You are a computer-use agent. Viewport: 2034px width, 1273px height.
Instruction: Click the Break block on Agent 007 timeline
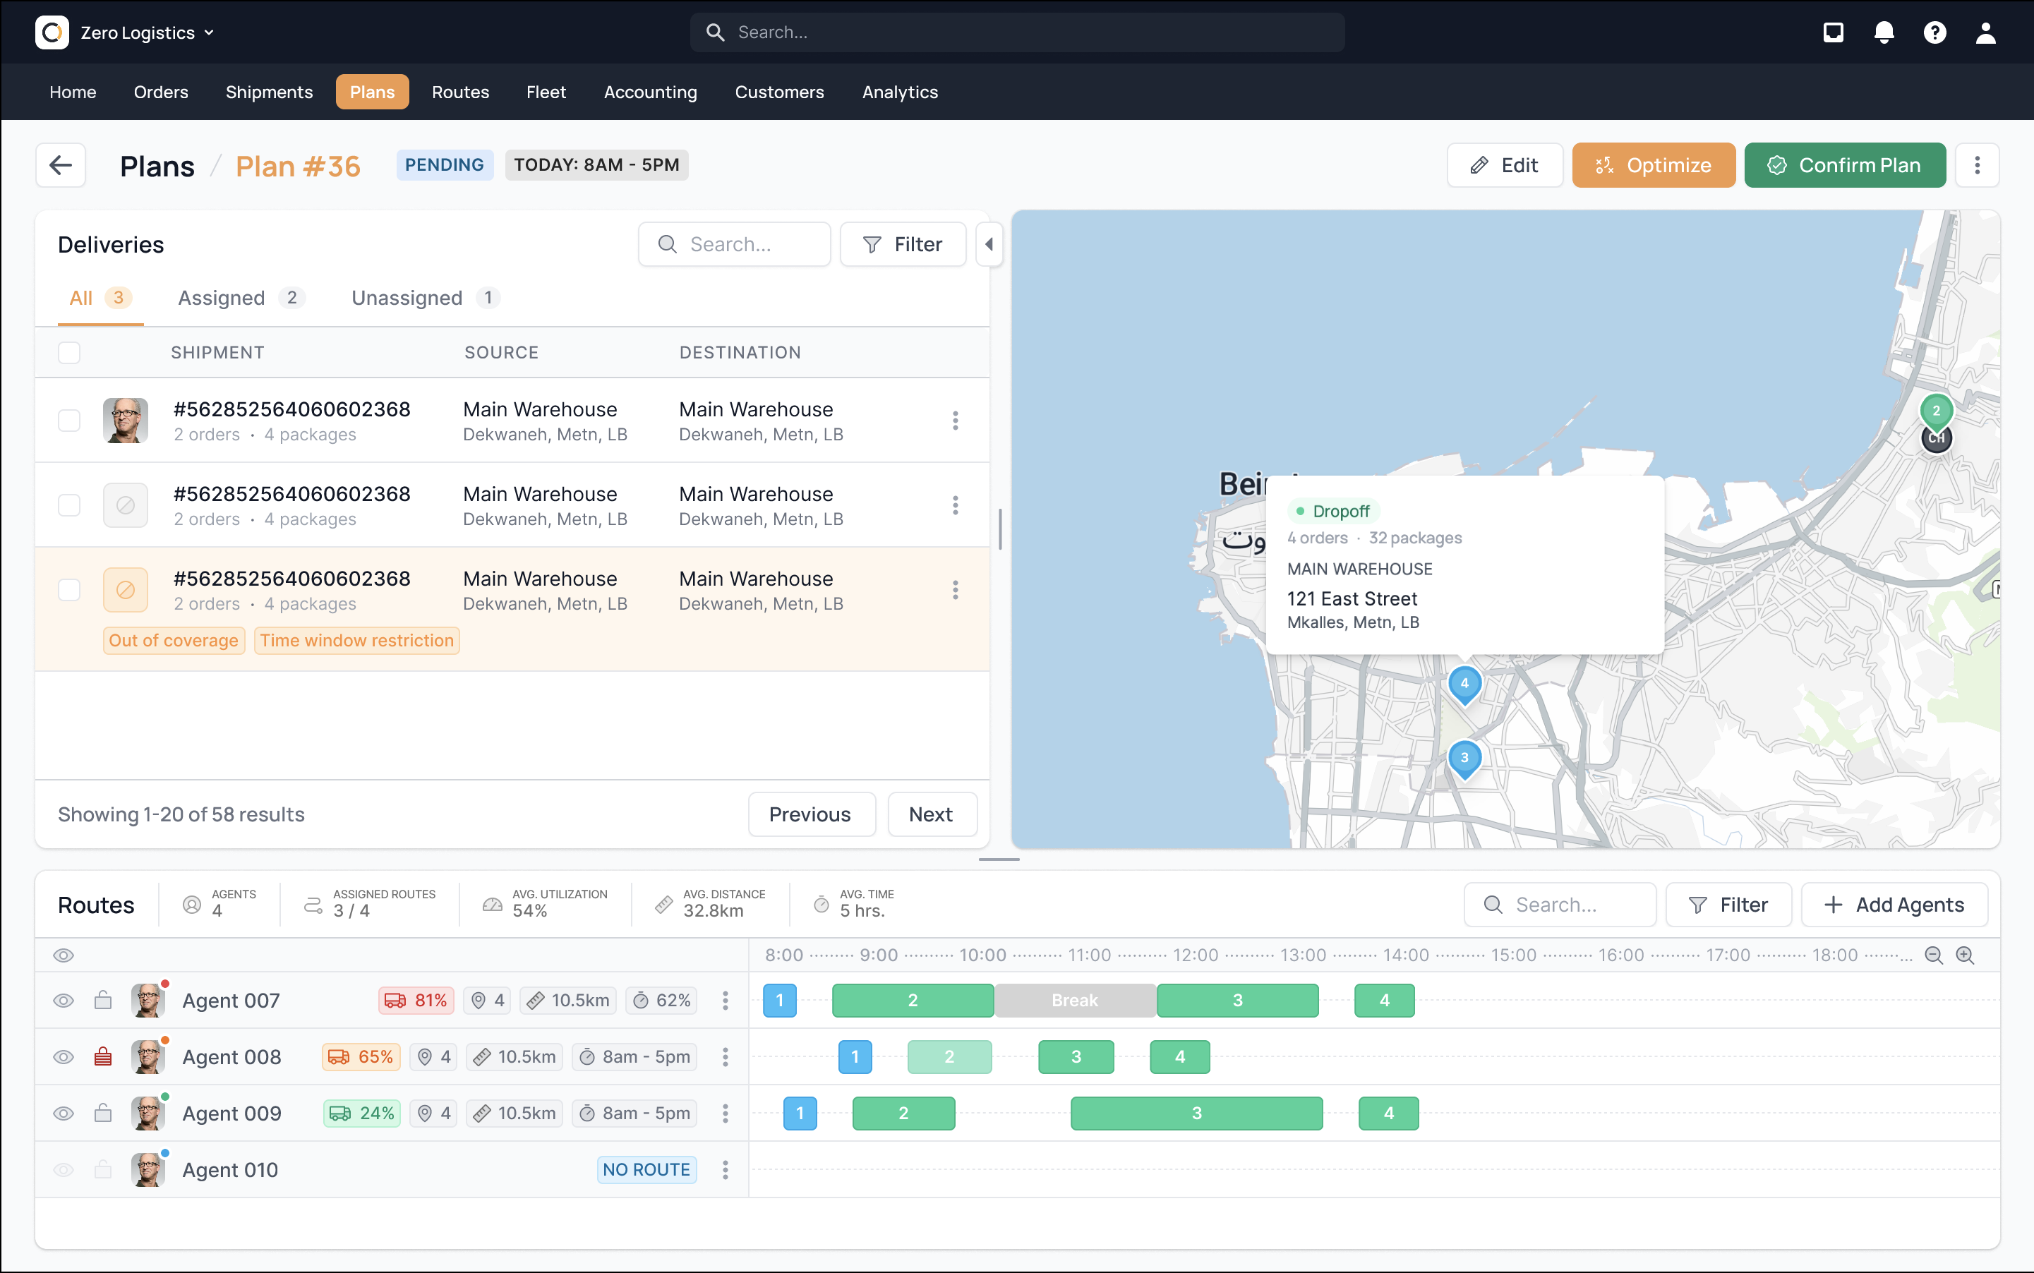(x=1074, y=1000)
